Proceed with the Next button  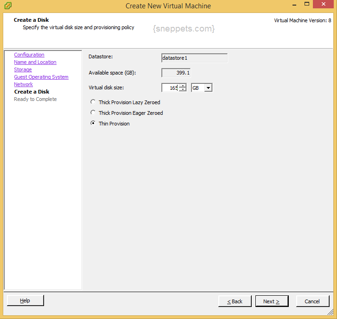(x=272, y=301)
